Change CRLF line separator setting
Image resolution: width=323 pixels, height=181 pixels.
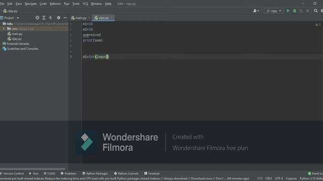(268, 178)
